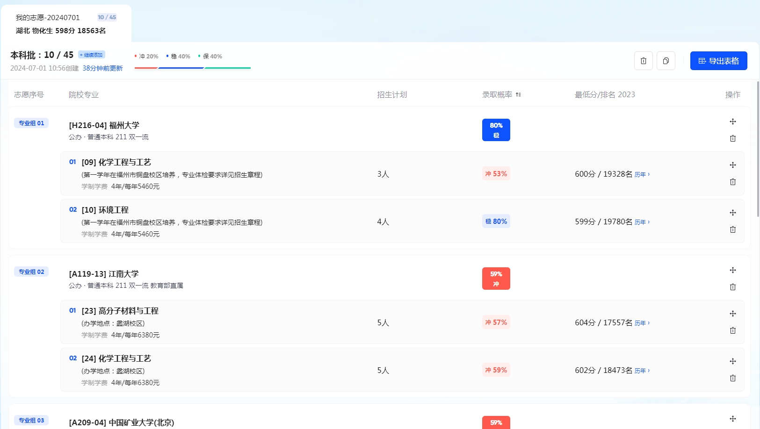Click the 冲 53% probability tag

pos(496,174)
